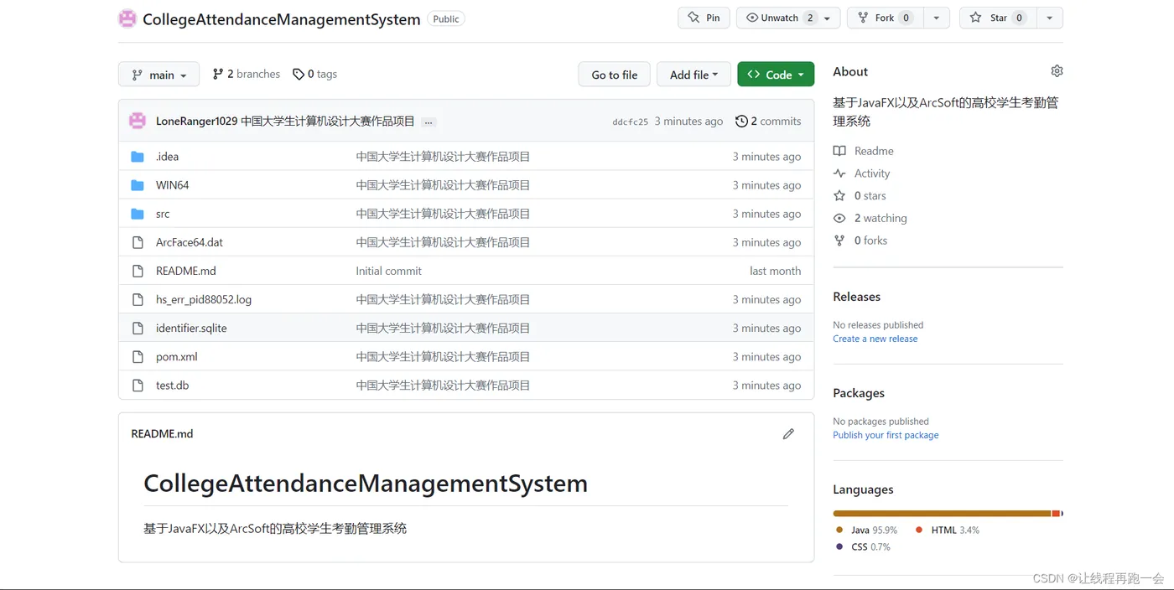Click the pom.xml file icon
Screen dimensions: 1174x590
click(x=138, y=356)
